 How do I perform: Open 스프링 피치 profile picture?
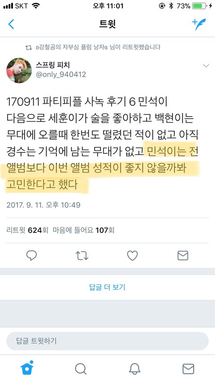19,70
